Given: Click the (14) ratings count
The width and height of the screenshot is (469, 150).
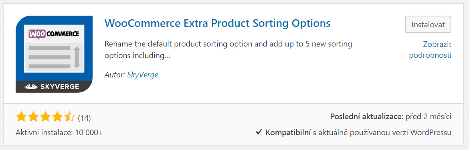Looking at the screenshot, I should tap(84, 118).
